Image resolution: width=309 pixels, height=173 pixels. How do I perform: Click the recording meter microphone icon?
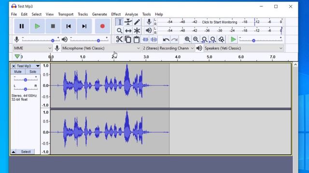pyautogui.click(x=149, y=22)
